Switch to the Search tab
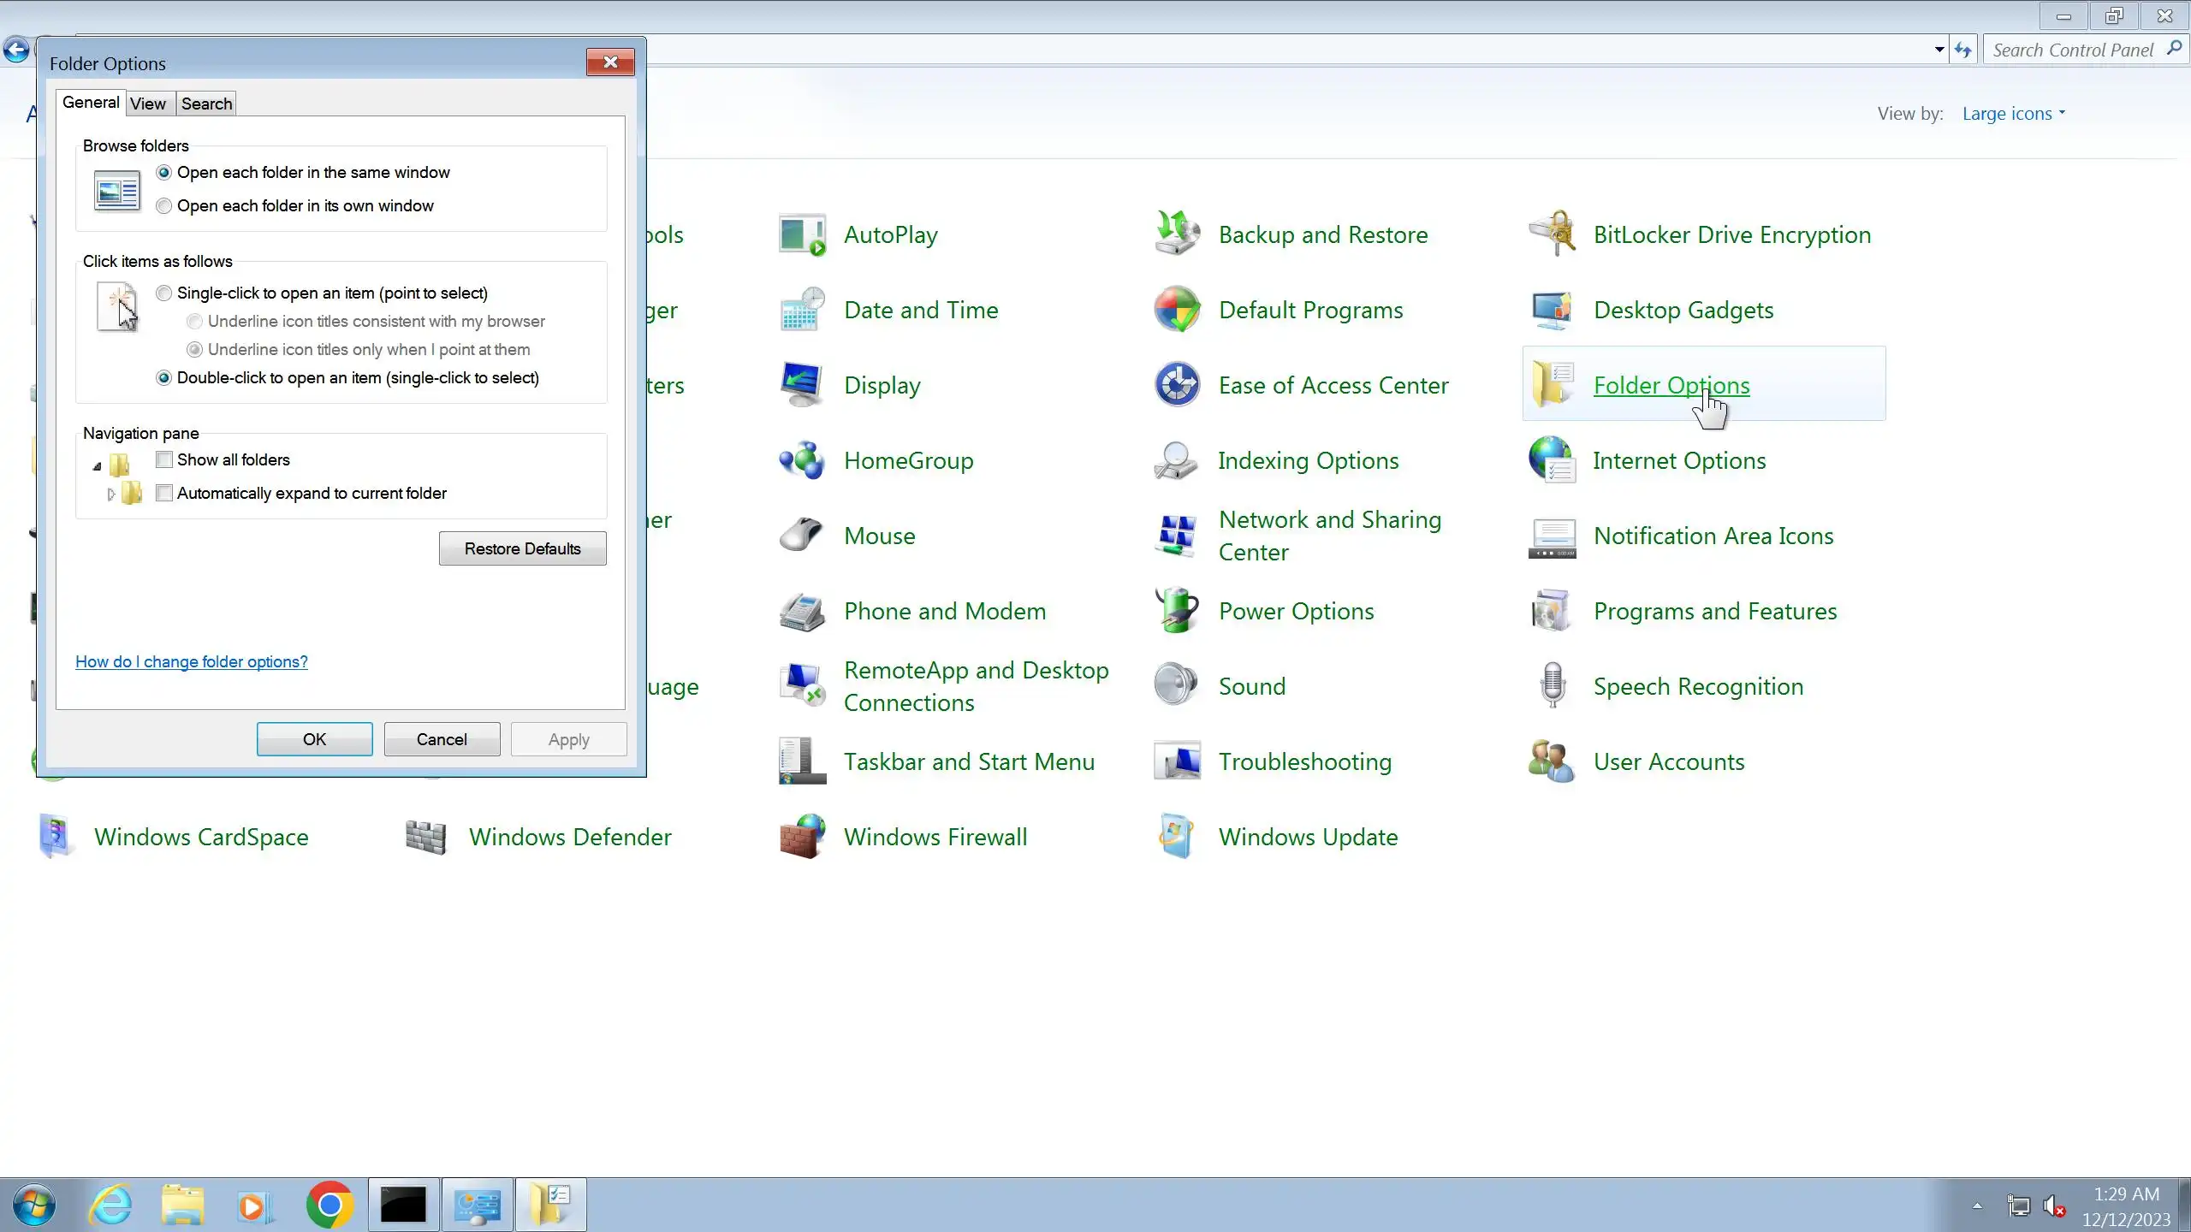2191x1232 pixels. pos(206,104)
